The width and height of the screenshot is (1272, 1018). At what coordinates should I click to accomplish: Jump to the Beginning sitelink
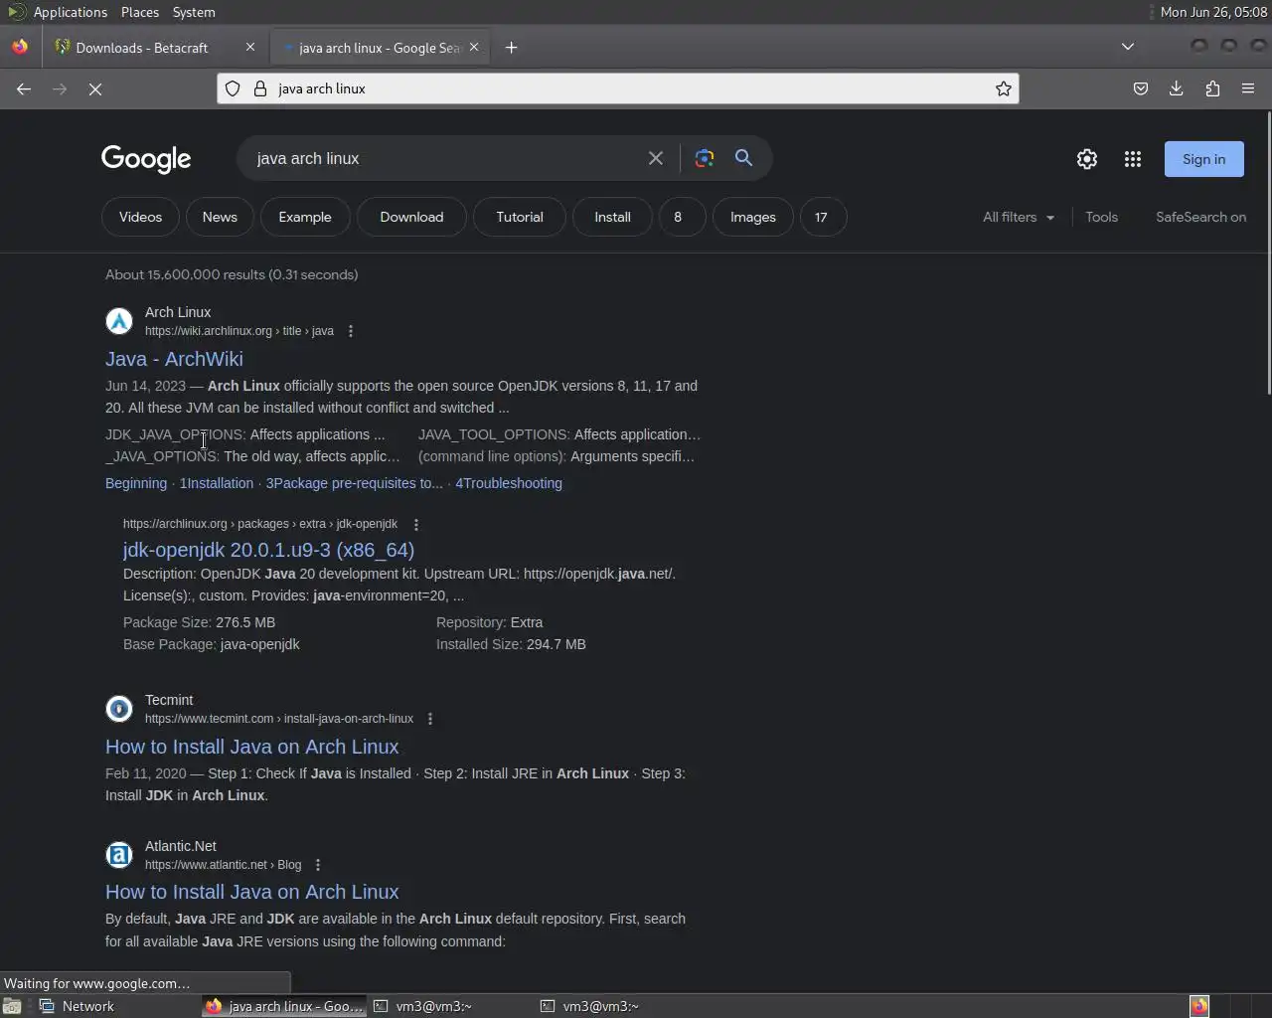coord(136,483)
